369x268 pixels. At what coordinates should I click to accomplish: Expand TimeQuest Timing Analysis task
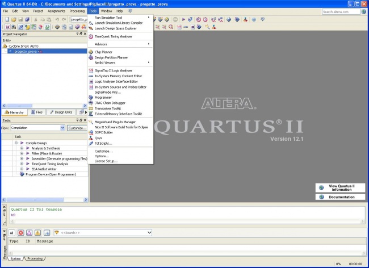22,164
